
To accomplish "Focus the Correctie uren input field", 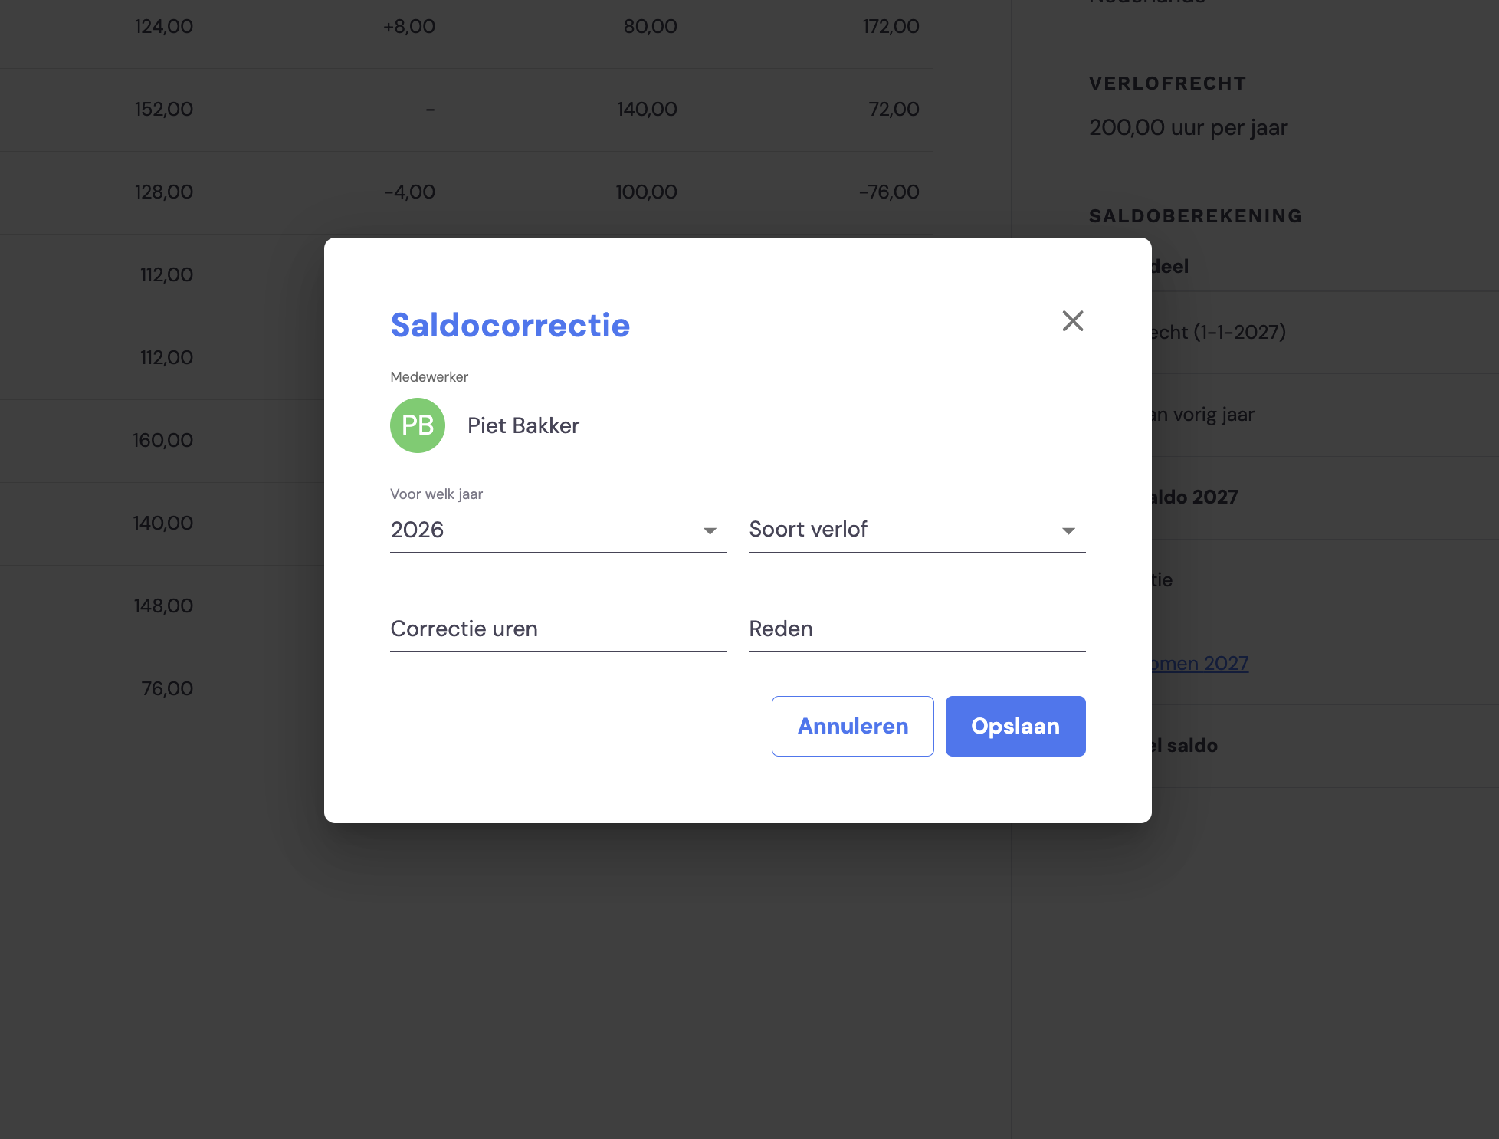I will 558,629.
